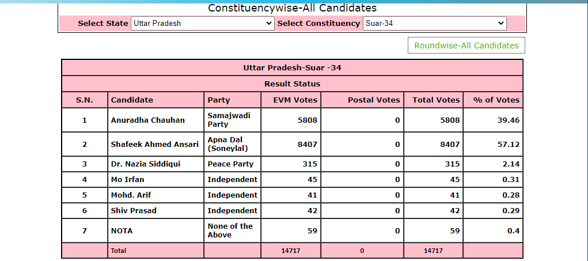
Task: Click the EVM Votes column header
Action: tap(291, 100)
